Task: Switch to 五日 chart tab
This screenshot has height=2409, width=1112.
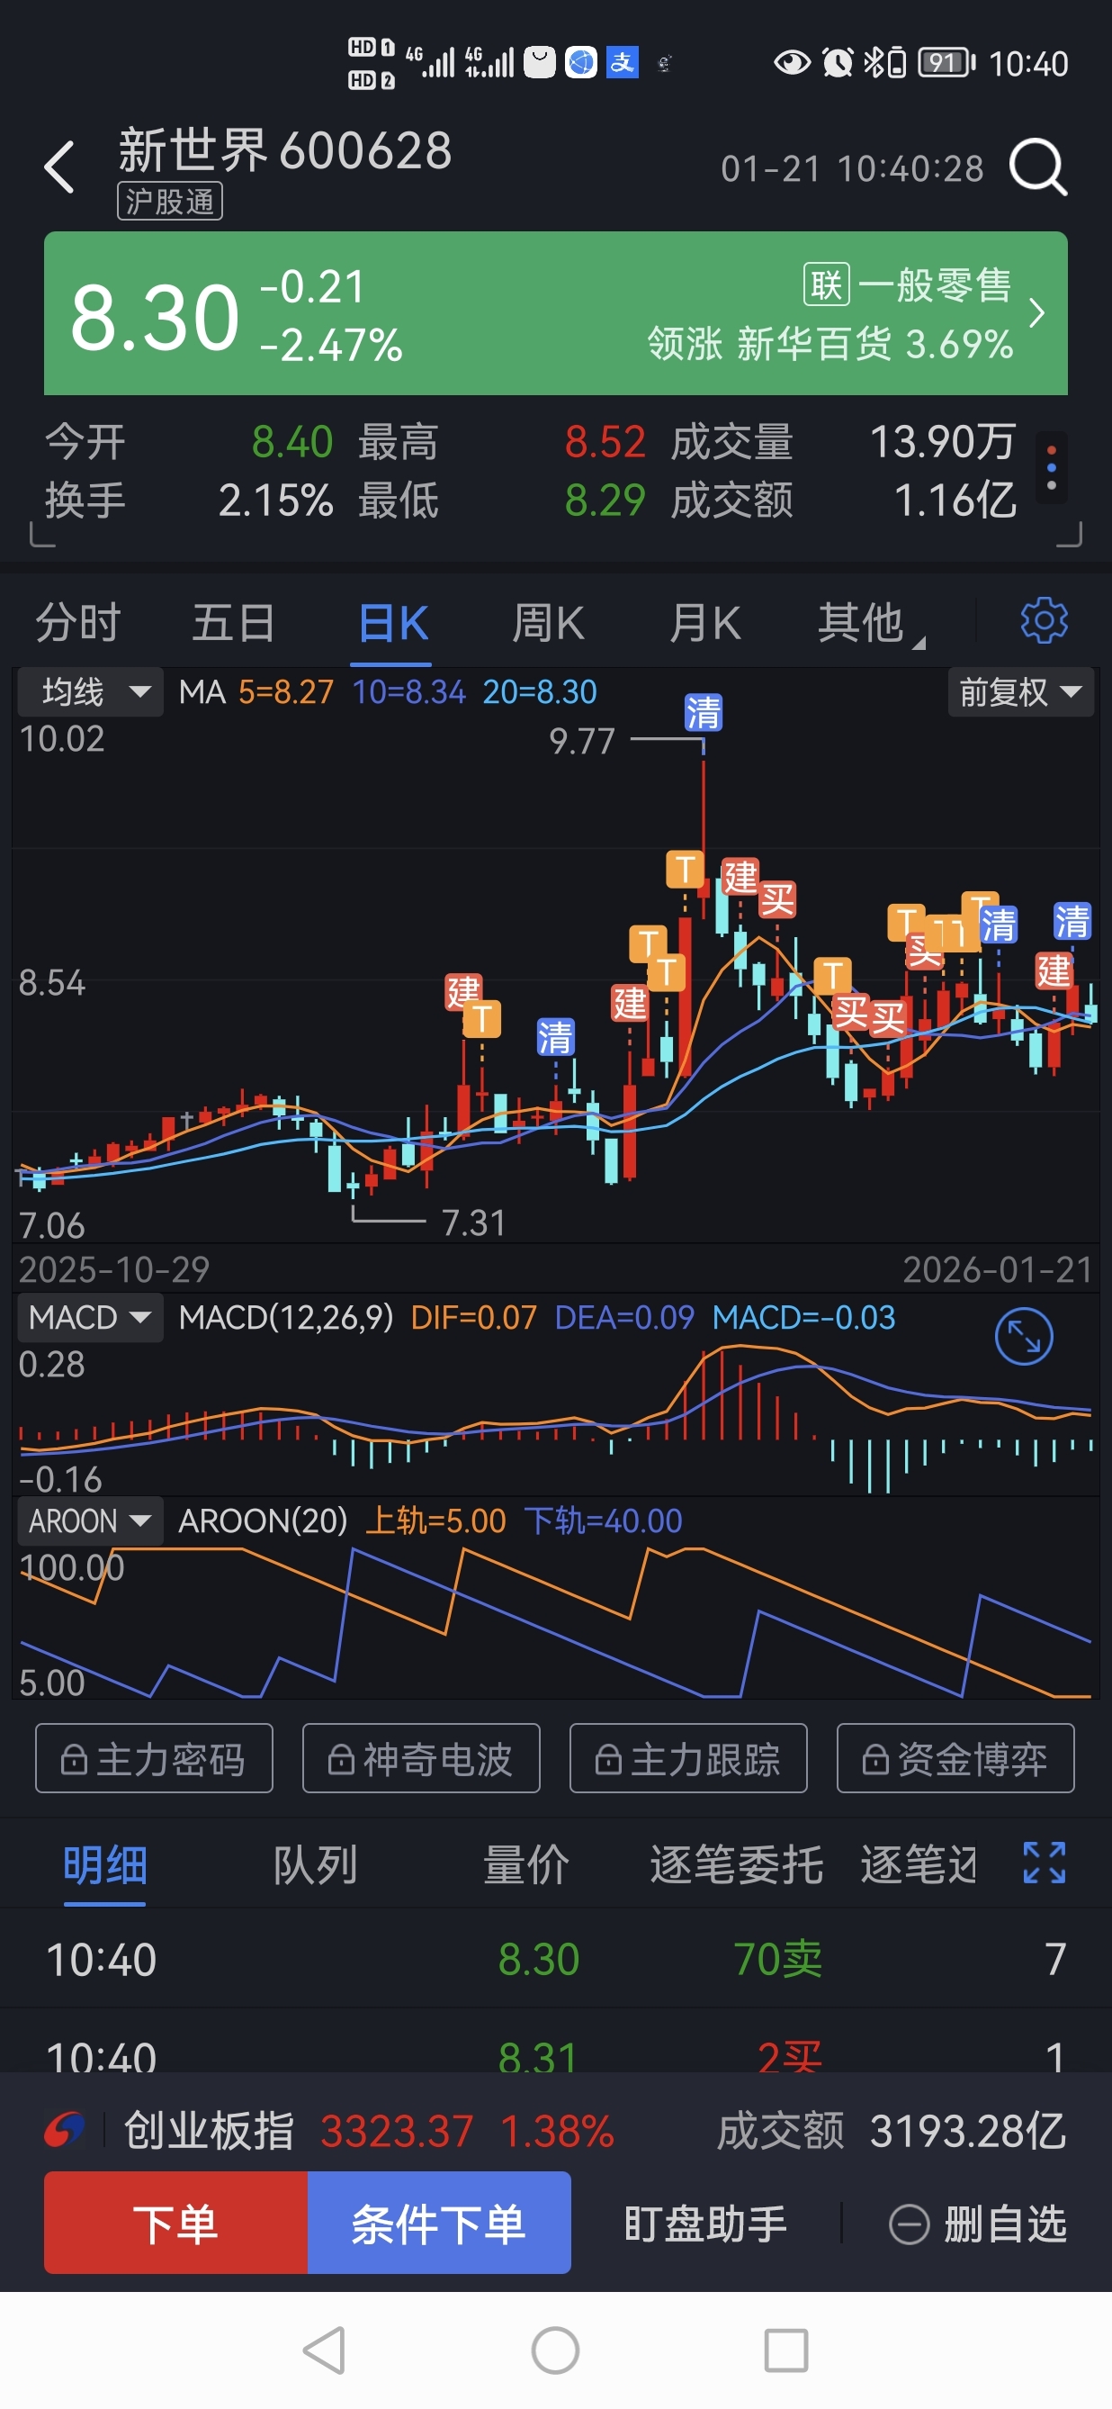Action: pyautogui.click(x=234, y=623)
